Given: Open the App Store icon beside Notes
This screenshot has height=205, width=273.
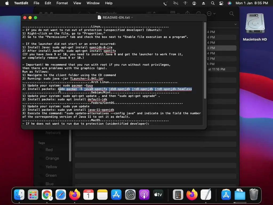Looking at the screenshot, I should pyautogui.click(x=116, y=195).
